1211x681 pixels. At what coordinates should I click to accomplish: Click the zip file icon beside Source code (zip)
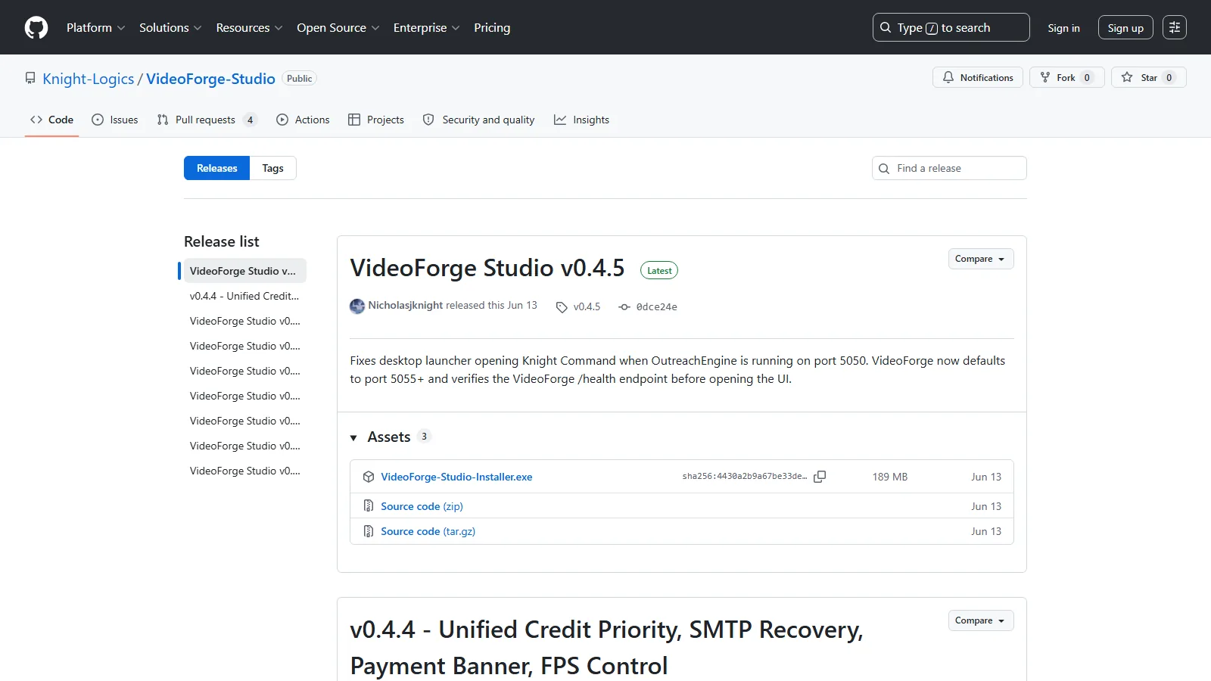369,505
